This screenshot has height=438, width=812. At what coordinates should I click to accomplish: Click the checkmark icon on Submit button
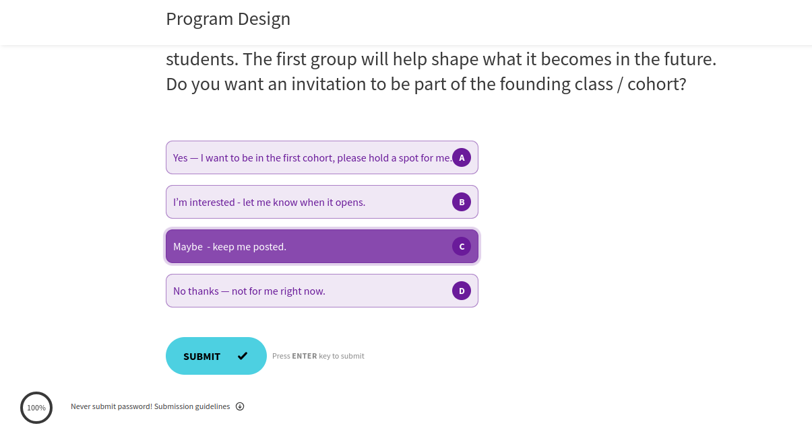click(x=243, y=356)
